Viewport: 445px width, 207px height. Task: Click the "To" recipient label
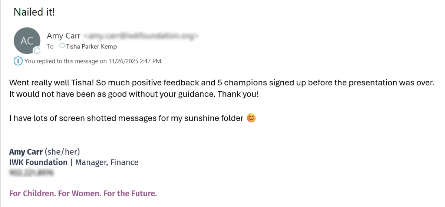[x=50, y=46]
